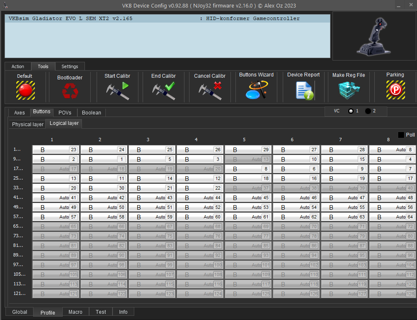417x320 pixels.
Task: Open the Global bottom tab
Action: click(x=20, y=312)
